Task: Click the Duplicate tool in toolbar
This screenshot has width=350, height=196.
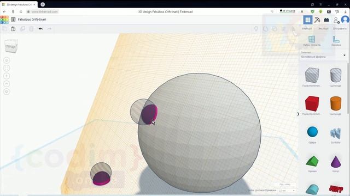Action: coord(22,29)
